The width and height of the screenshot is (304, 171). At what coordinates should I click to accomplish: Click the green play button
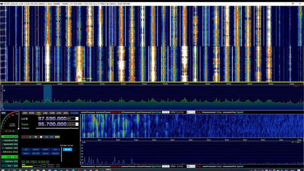(30, 137)
